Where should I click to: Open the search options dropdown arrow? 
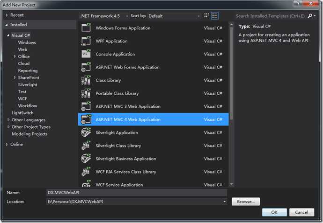[315, 16]
